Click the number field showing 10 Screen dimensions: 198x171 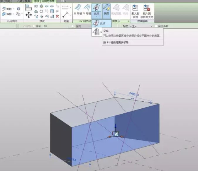coord(55,26)
